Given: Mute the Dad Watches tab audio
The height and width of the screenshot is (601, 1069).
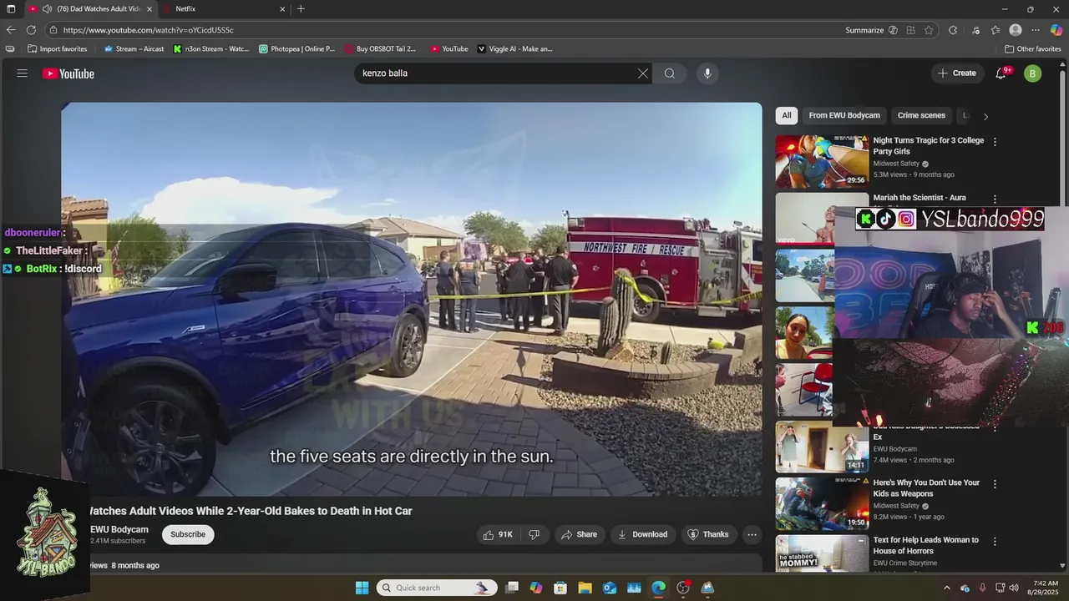Looking at the screenshot, I should pyautogui.click(x=47, y=9).
